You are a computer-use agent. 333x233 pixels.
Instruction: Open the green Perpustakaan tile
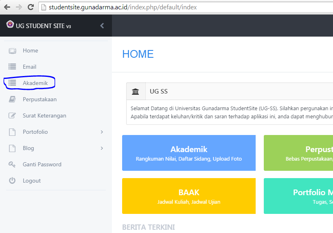tap(298, 153)
